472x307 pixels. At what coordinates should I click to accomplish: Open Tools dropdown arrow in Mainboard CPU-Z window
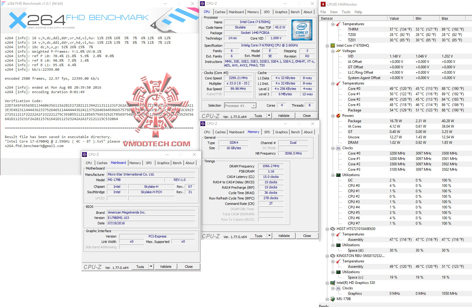click(151, 267)
